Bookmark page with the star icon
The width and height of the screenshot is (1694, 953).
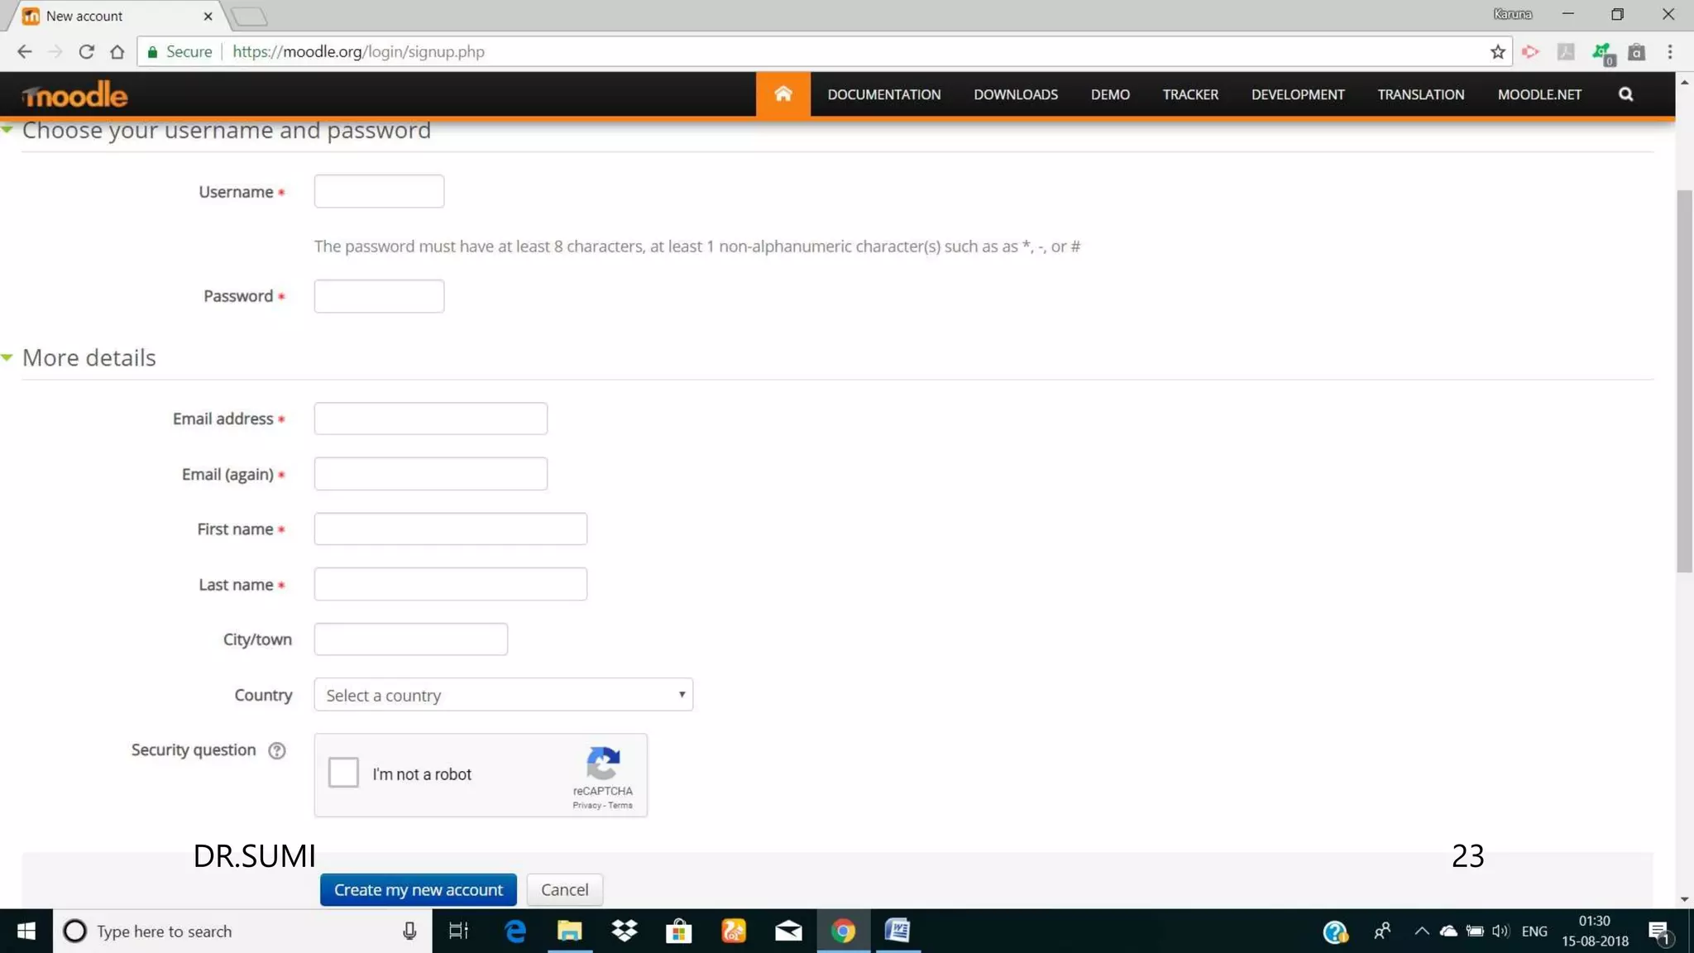(1497, 52)
